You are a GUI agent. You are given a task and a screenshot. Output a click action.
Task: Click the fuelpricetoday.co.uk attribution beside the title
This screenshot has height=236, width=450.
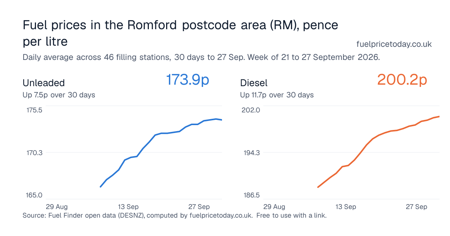tap(394, 44)
